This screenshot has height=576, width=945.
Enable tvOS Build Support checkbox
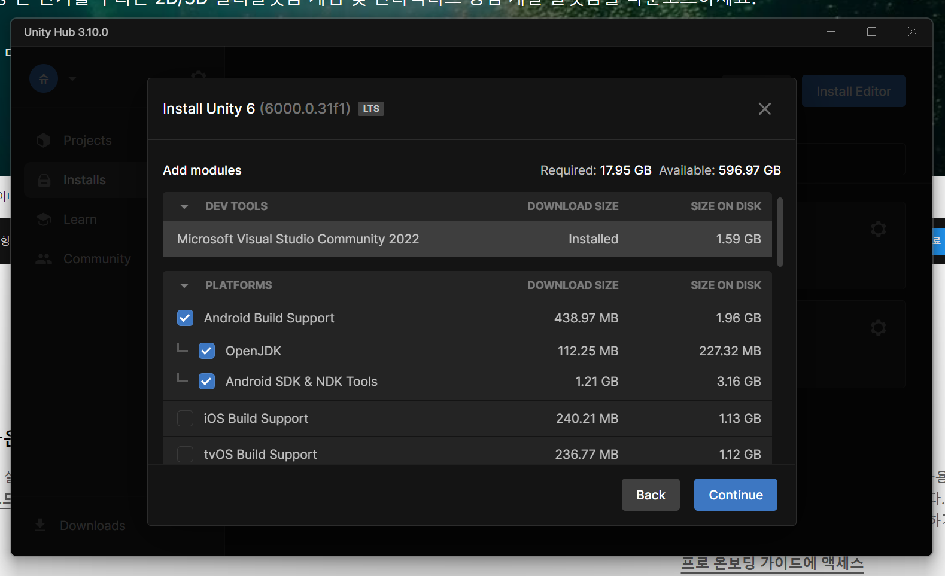(185, 455)
